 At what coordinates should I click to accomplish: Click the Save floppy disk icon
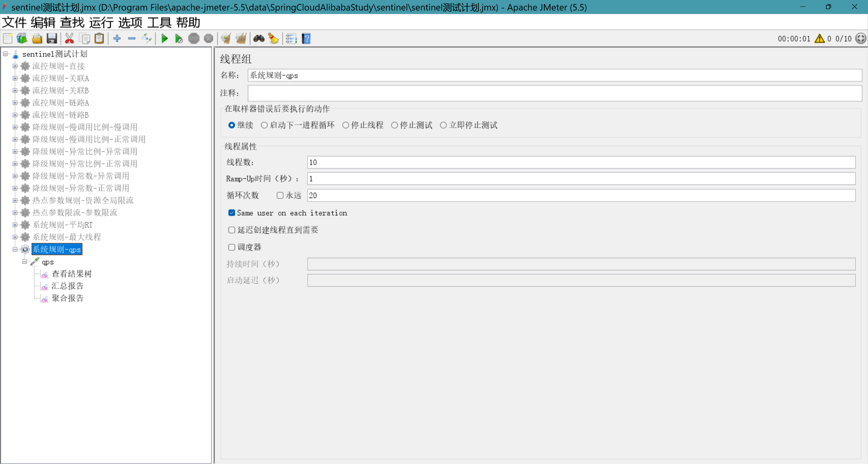[x=52, y=39]
